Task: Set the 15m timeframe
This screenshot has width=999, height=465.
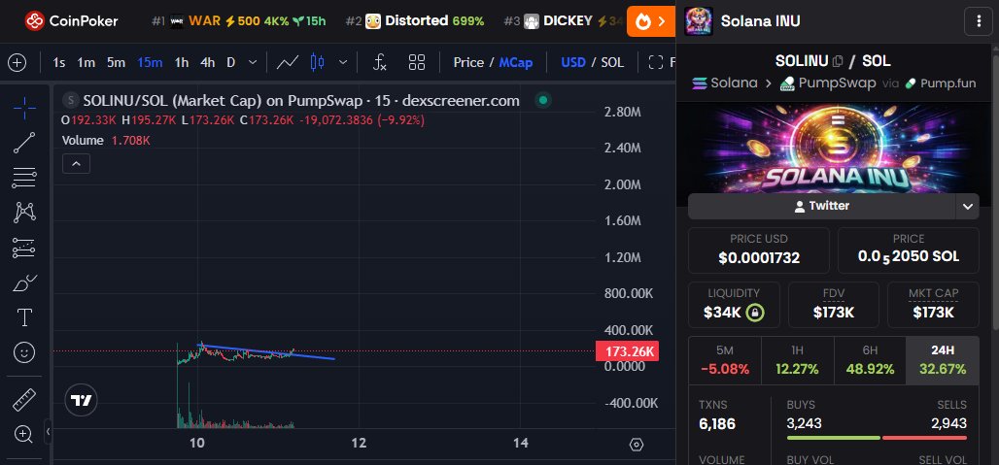Action: pyautogui.click(x=150, y=62)
